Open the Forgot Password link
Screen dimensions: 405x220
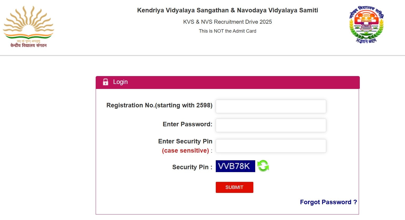click(328, 202)
